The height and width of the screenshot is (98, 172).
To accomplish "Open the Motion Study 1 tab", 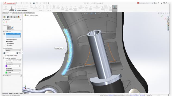I will click(x=24, y=93).
